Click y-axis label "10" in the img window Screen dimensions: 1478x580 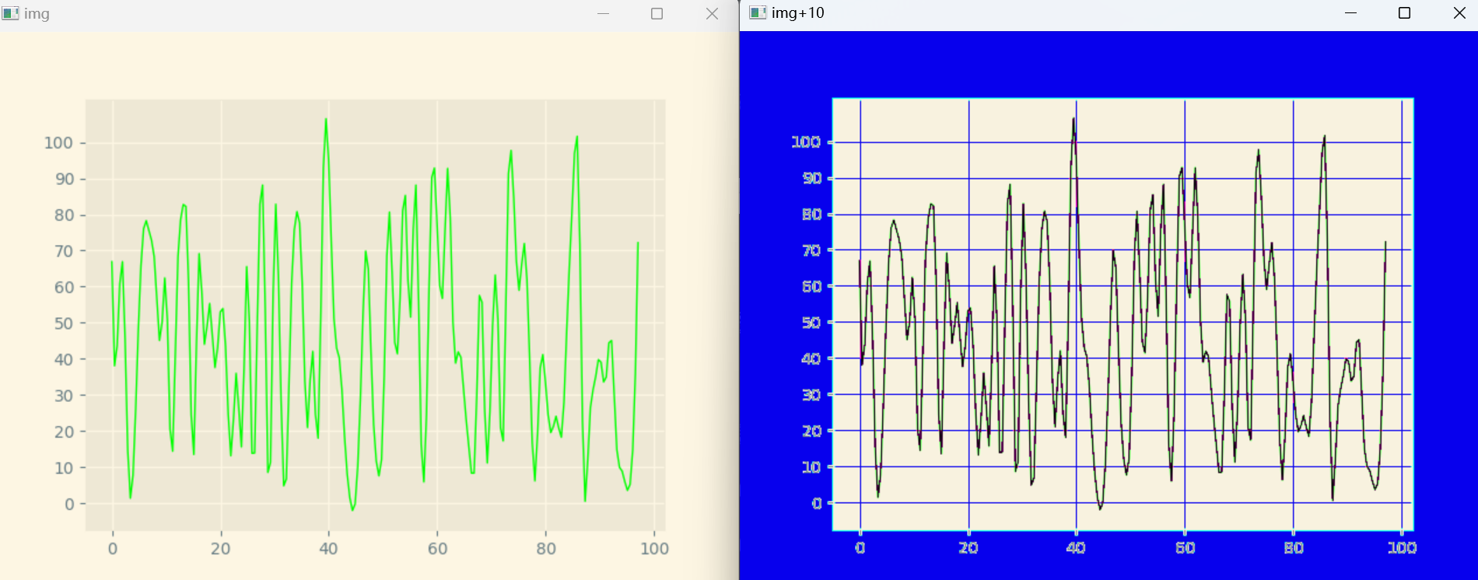[65, 468]
